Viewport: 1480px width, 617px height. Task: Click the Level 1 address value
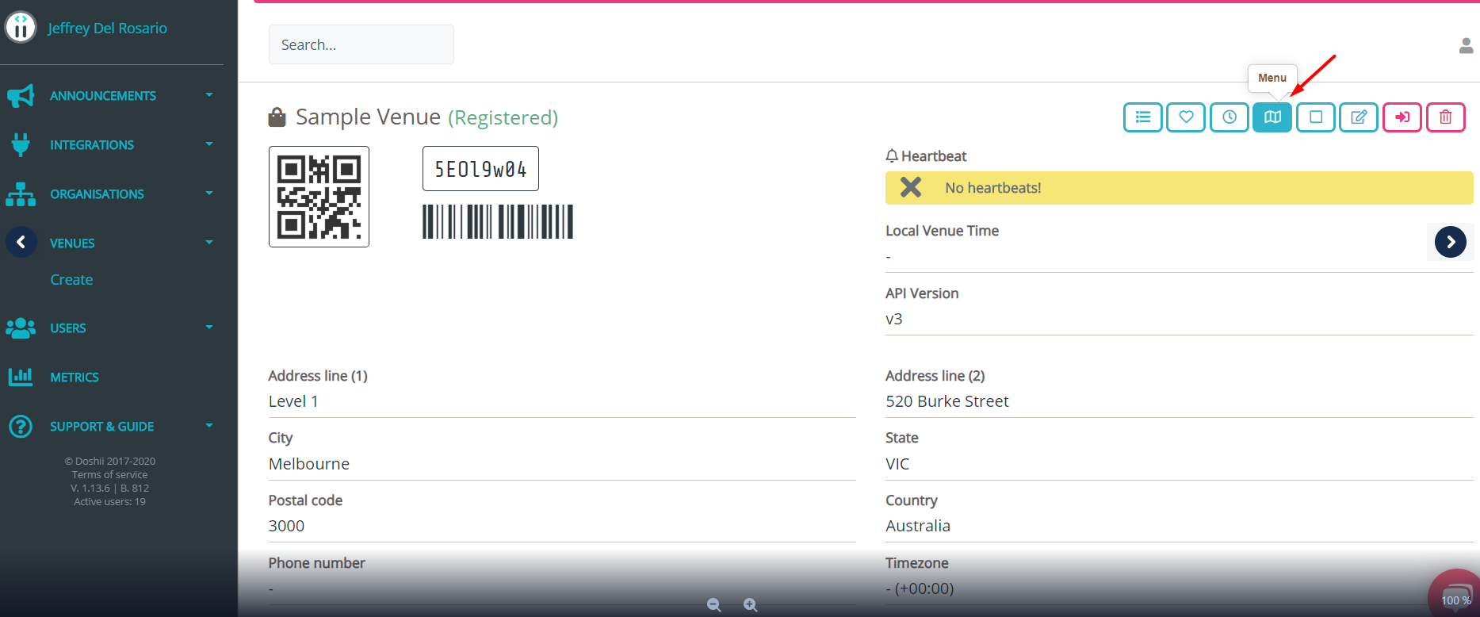293,401
